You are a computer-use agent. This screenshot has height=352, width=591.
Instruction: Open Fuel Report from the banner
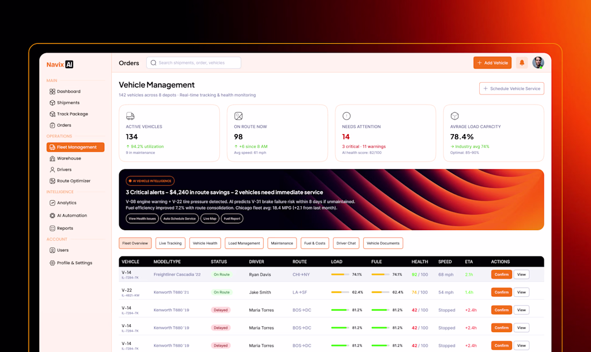[232, 219]
